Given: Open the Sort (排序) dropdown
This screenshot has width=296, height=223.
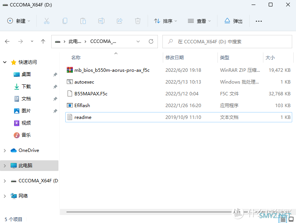Looking at the screenshot, I should (x=165, y=21).
